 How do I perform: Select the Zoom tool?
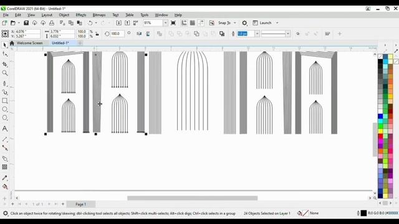click(4, 73)
